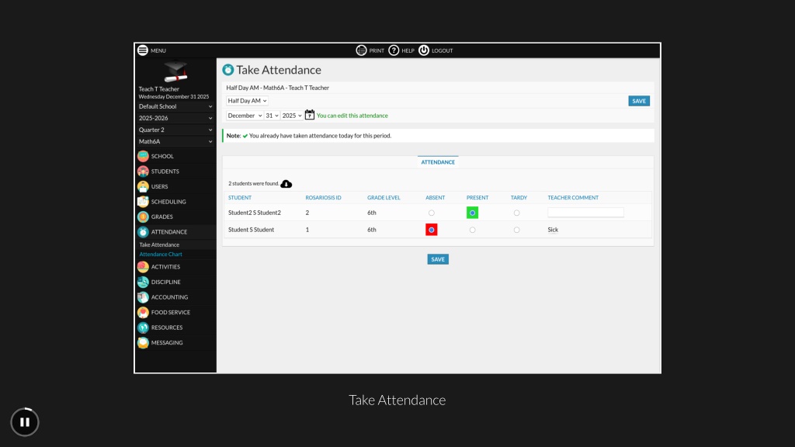Click the Logout power icon
Image resolution: width=795 pixels, height=447 pixels.
pyautogui.click(x=424, y=50)
